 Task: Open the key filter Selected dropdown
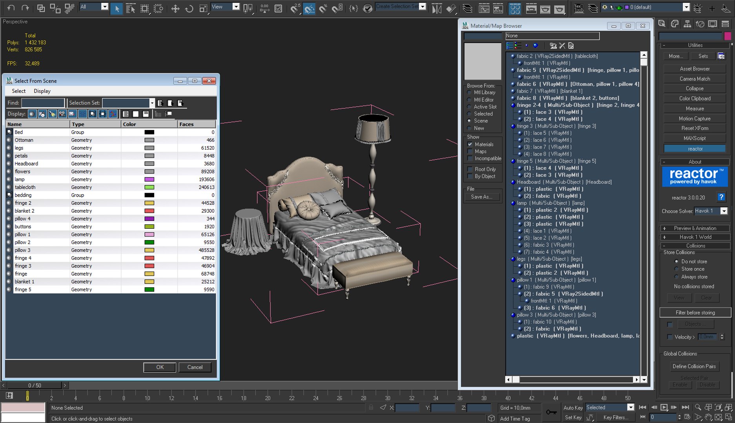point(630,408)
